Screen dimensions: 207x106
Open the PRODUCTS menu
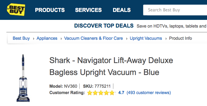(50, 10)
